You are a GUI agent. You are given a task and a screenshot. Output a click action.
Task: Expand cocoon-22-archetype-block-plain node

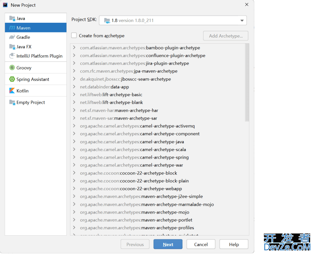tap(74, 181)
